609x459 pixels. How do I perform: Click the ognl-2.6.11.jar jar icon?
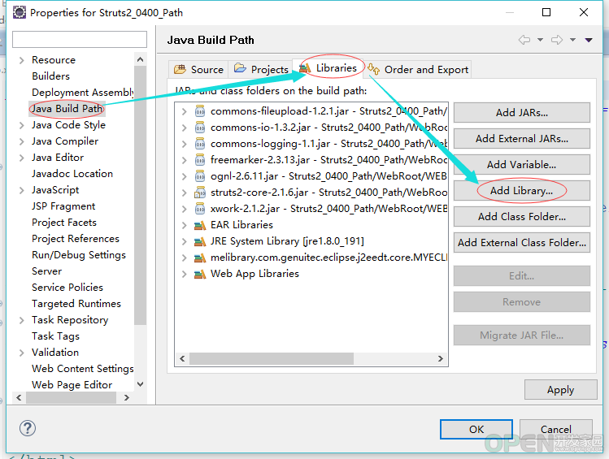[x=200, y=176]
